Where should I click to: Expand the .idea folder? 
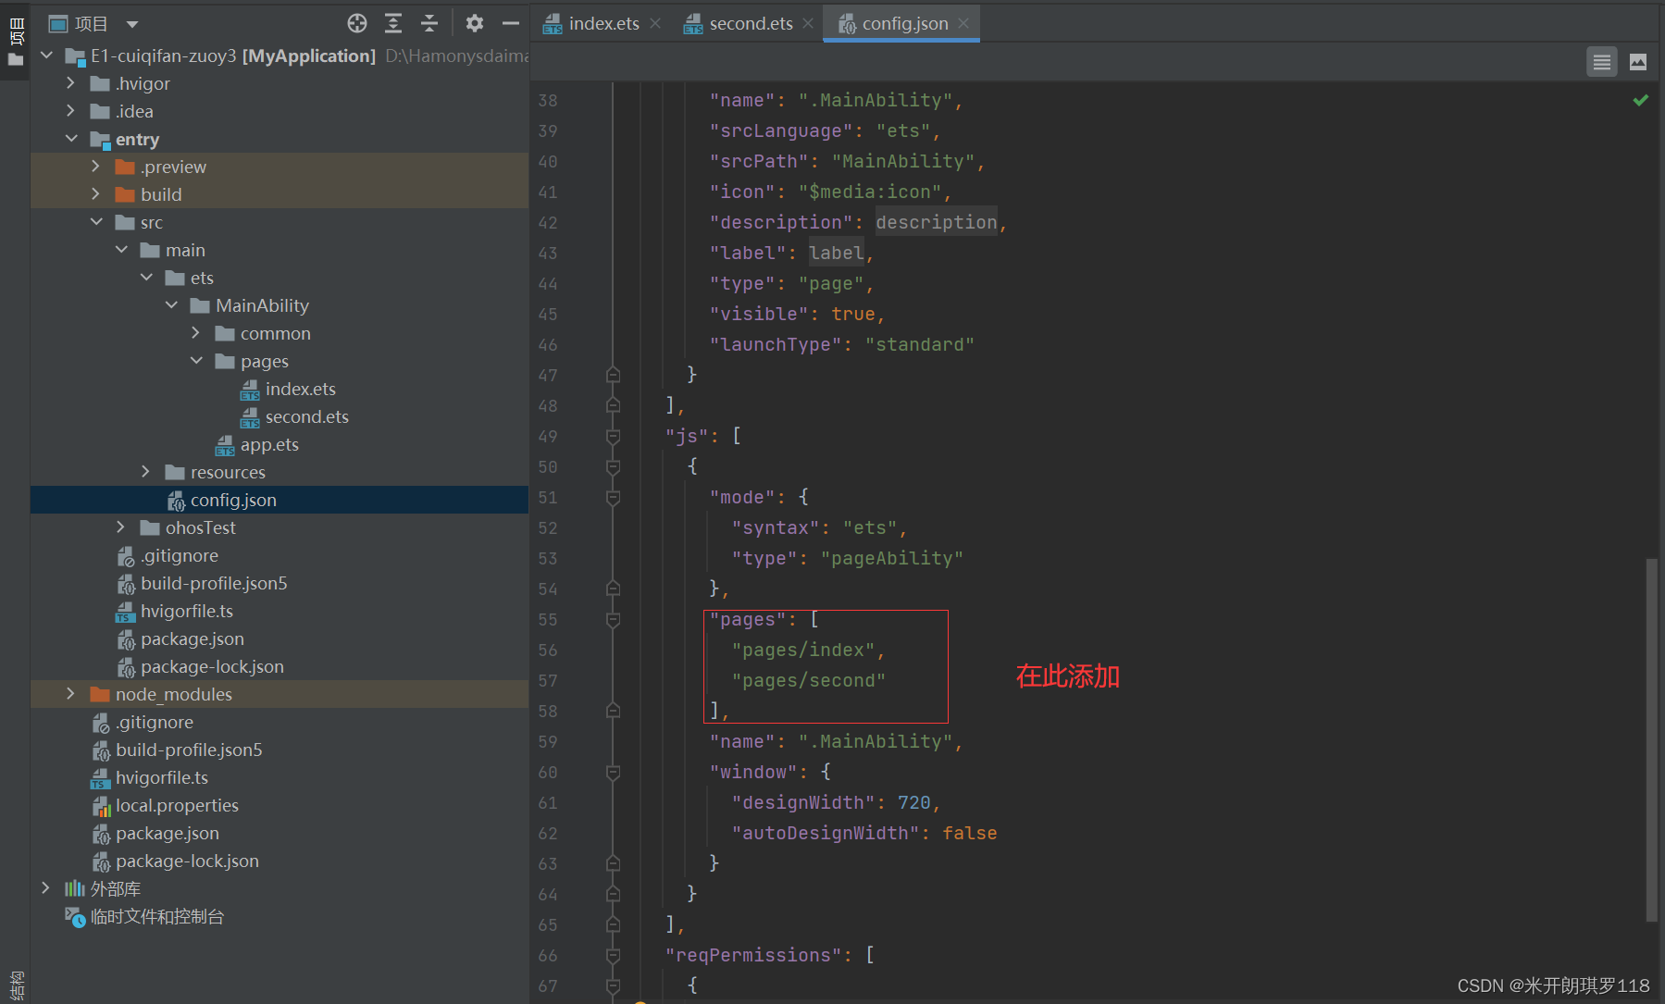[x=71, y=111]
